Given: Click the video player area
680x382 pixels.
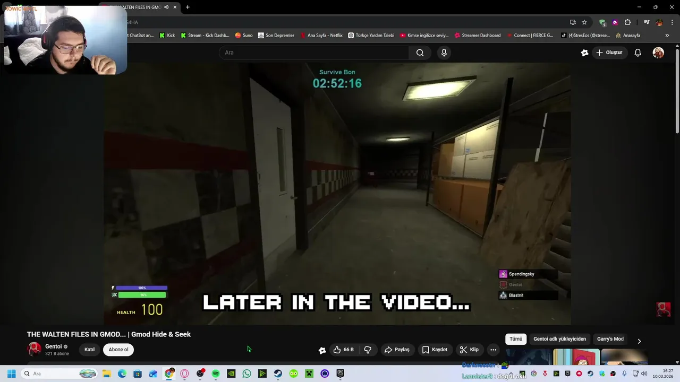Looking at the screenshot, I should pos(337,194).
